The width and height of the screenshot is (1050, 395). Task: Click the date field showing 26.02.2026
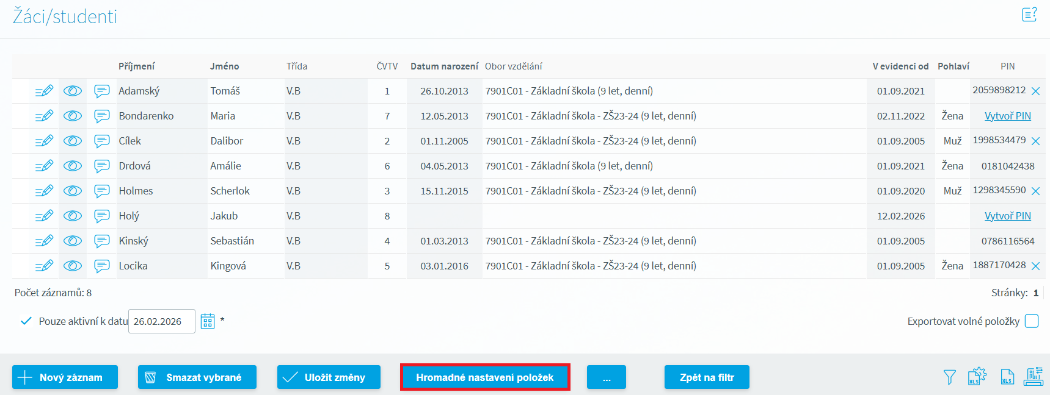coord(161,321)
